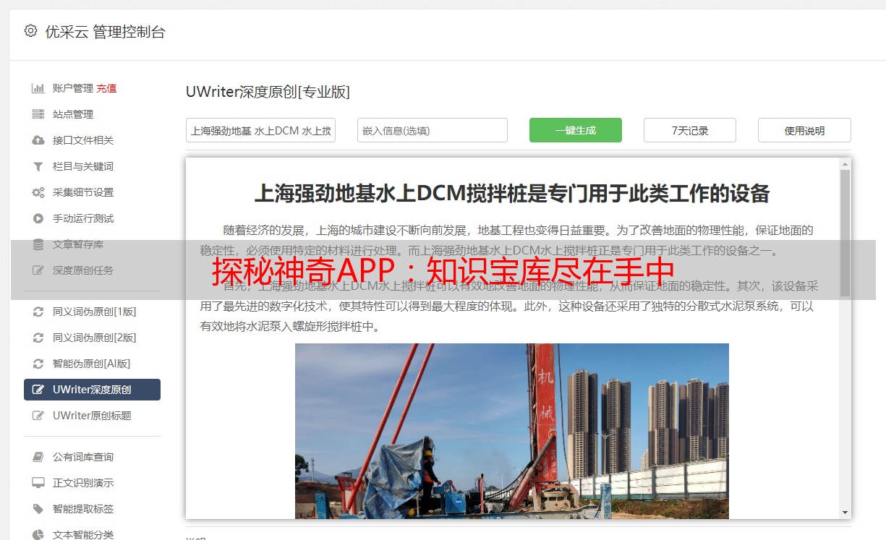Click the construction site article image

click(512, 431)
